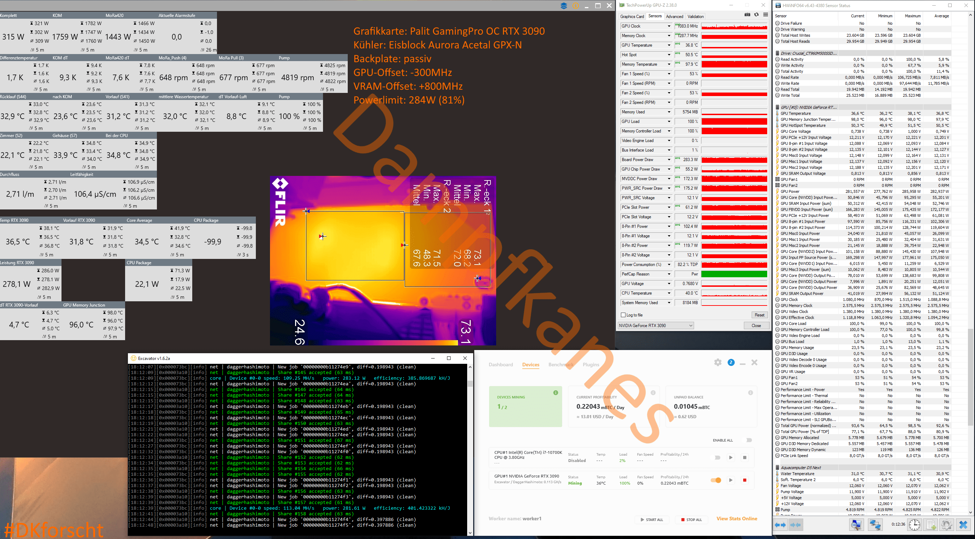The height and width of the screenshot is (539, 975).
Task: Click HWiNFO network computers icon
Action: click(x=875, y=525)
